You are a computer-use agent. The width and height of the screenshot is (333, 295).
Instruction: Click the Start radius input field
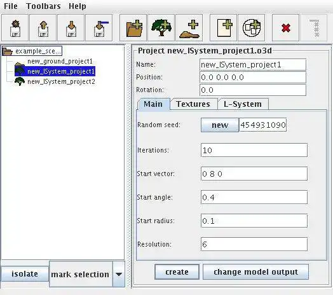[x=254, y=221]
